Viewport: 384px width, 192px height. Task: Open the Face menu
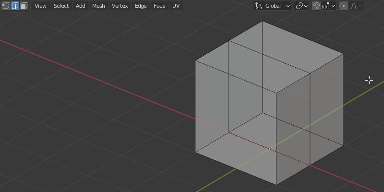(159, 6)
